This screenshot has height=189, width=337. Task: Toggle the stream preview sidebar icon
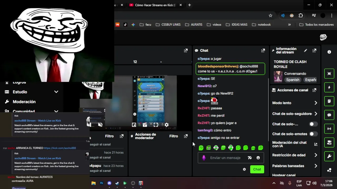coord(329,73)
